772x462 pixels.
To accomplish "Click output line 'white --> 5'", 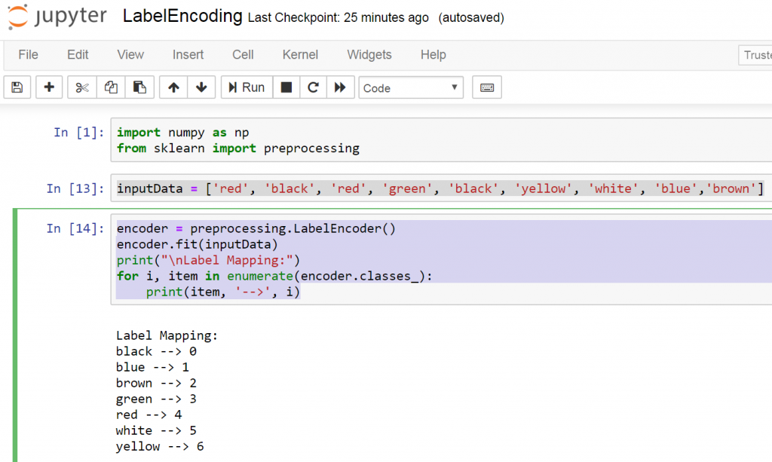I will 156,430.
